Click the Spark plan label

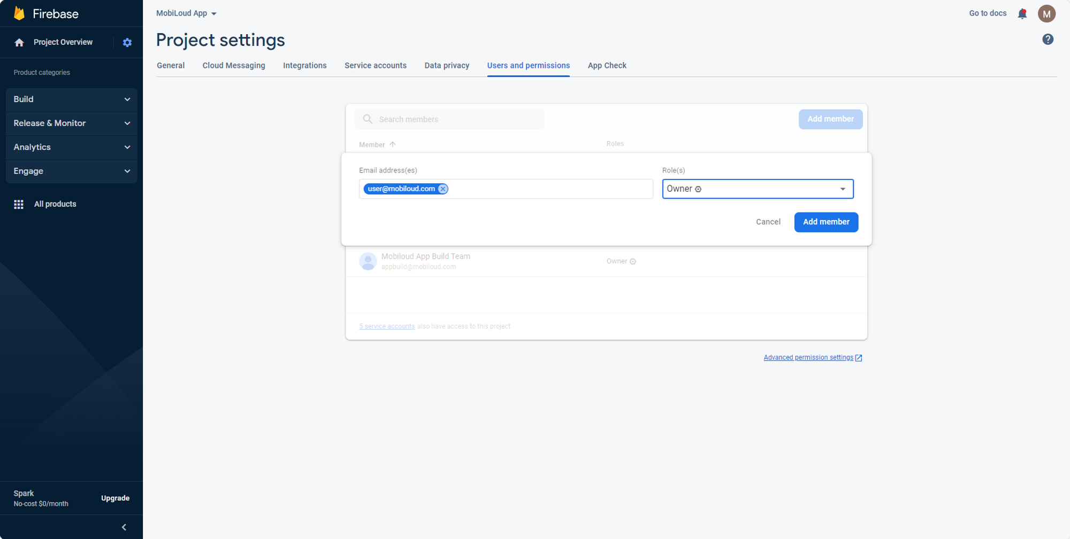24,493
